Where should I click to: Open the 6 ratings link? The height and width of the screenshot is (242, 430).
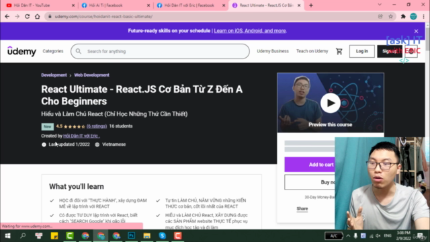pos(97,126)
